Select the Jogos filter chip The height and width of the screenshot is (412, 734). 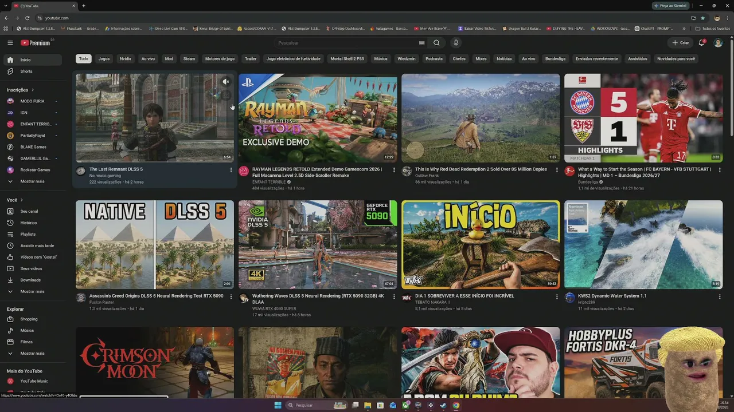point(104,59)
